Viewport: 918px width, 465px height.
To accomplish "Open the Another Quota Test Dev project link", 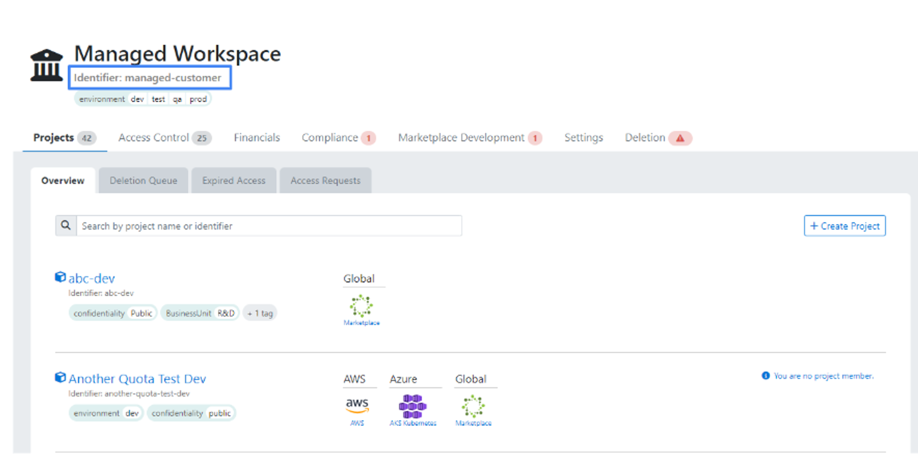I will (137, 379).
